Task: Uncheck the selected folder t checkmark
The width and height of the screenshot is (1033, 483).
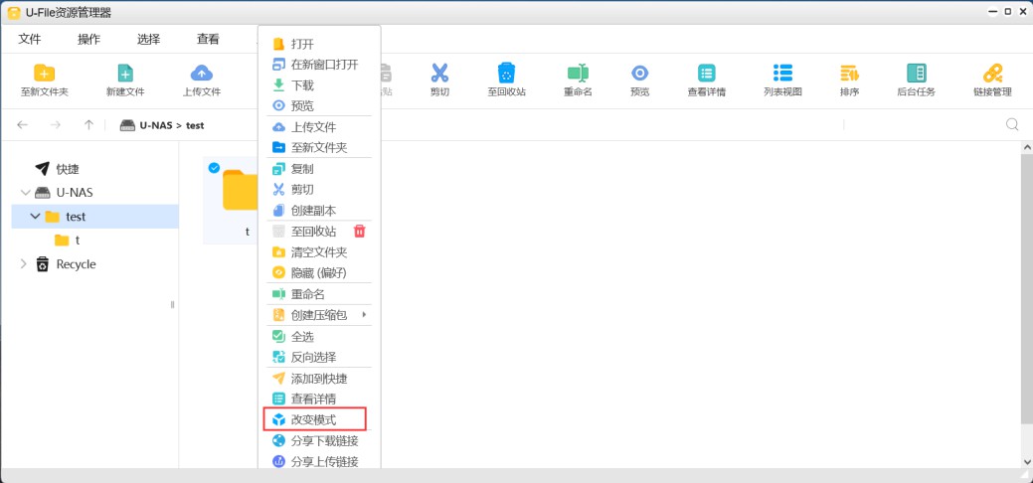Action: (214, 168)
